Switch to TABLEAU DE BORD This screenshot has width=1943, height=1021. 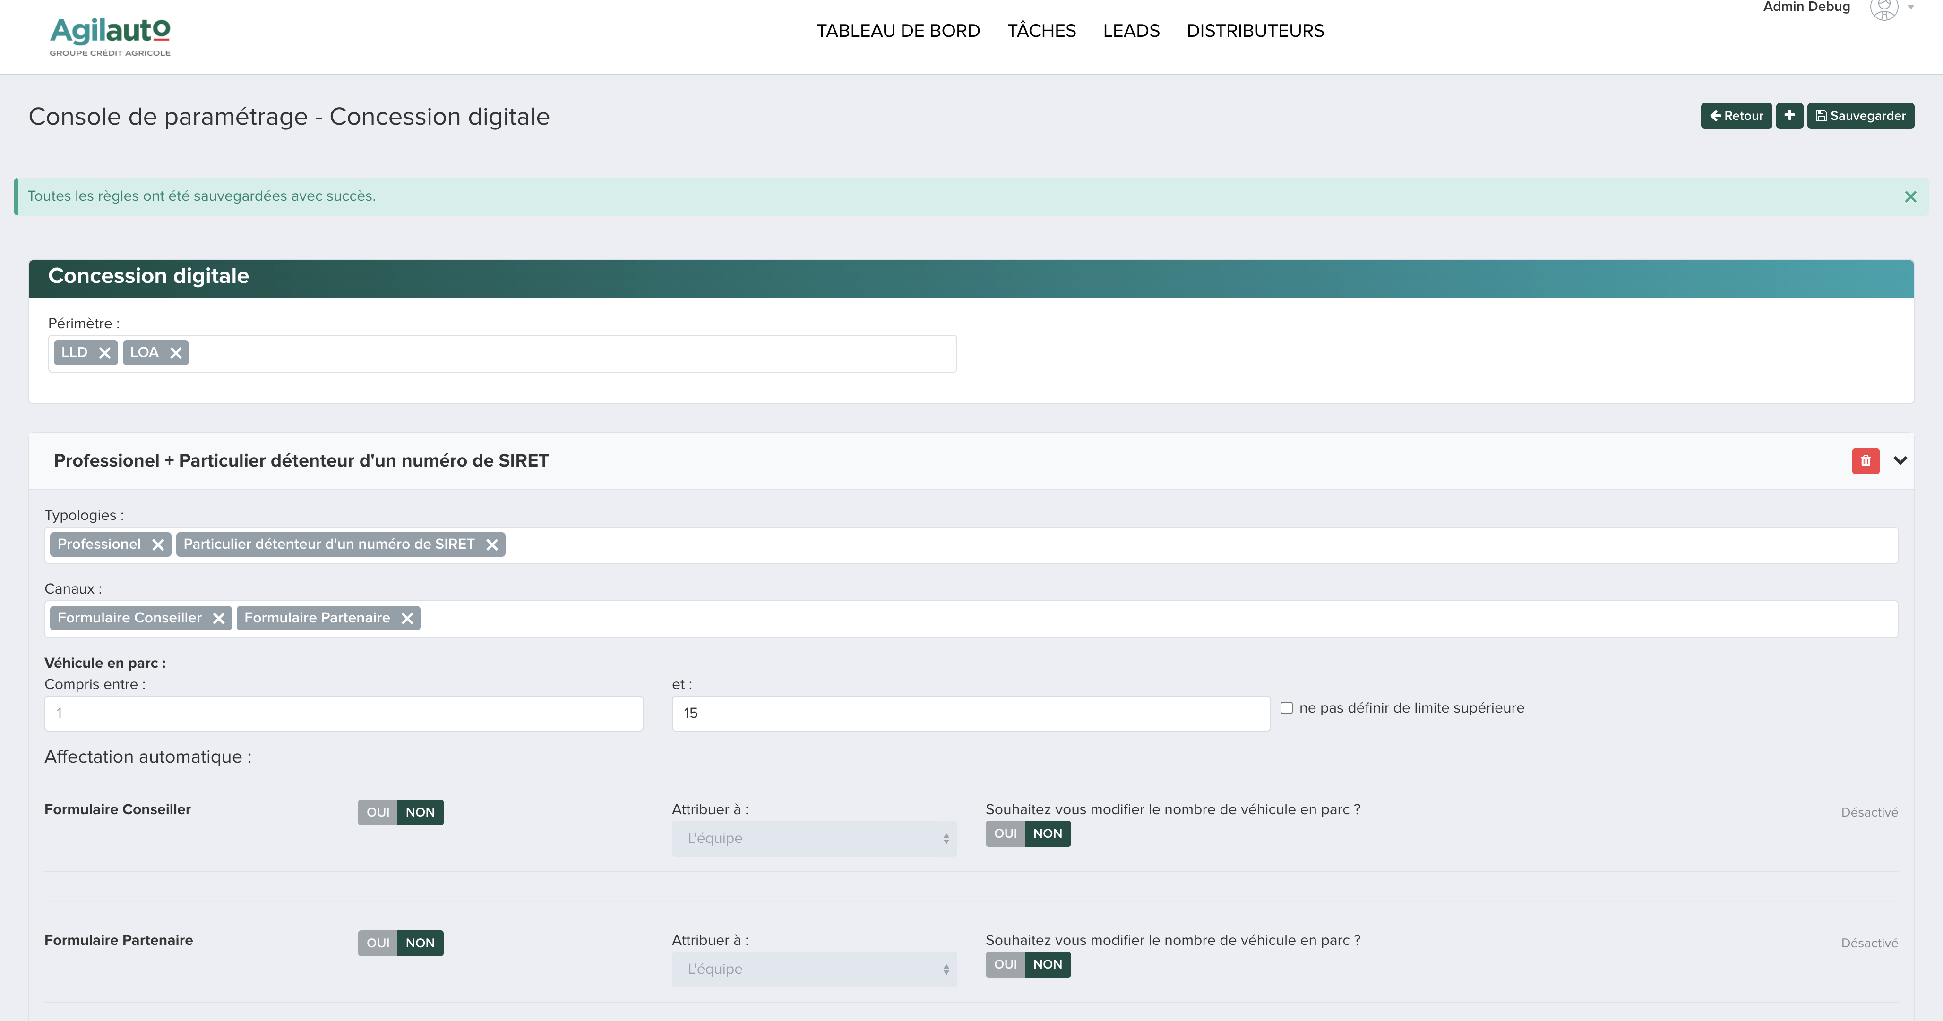[898, 30]
